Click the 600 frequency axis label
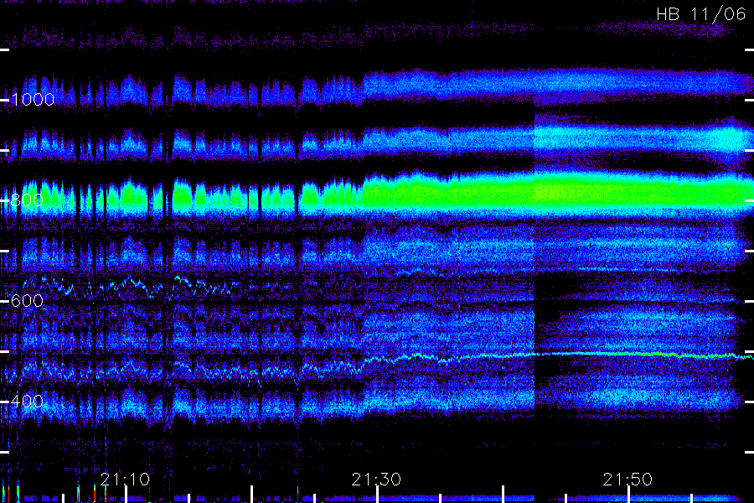The height and width of the screenshot is (503, 754). [x=27, y=301]
